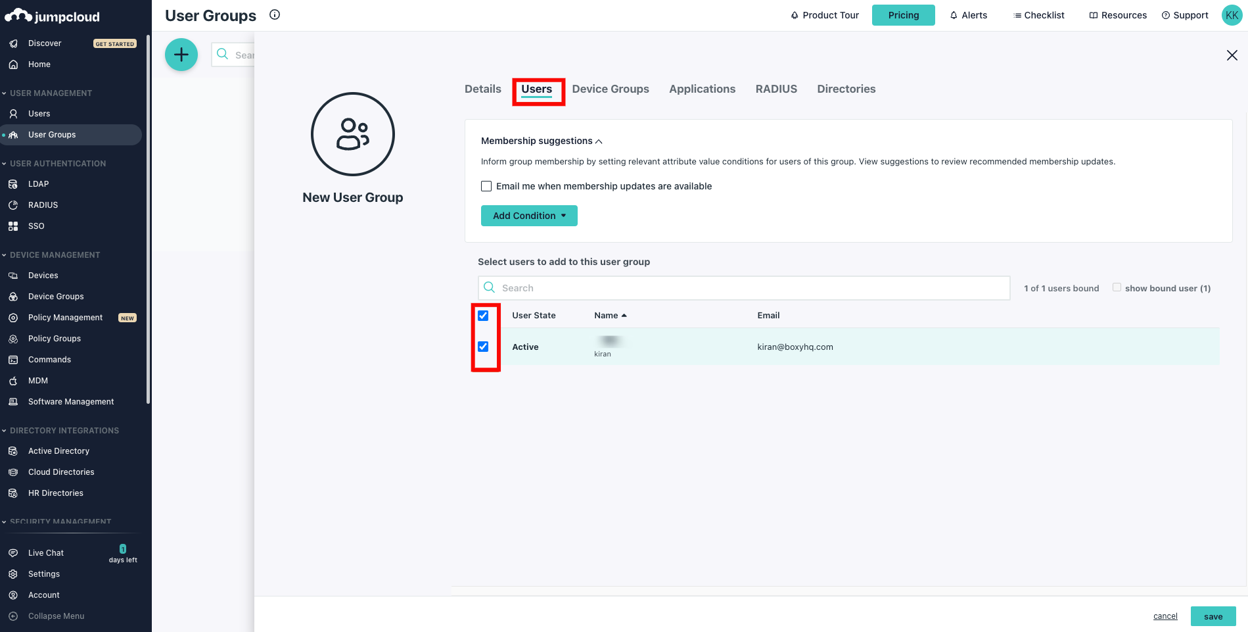Screen dimensions: 1248x632
Task: Click the cancel link
Action: pos(1165,616)
